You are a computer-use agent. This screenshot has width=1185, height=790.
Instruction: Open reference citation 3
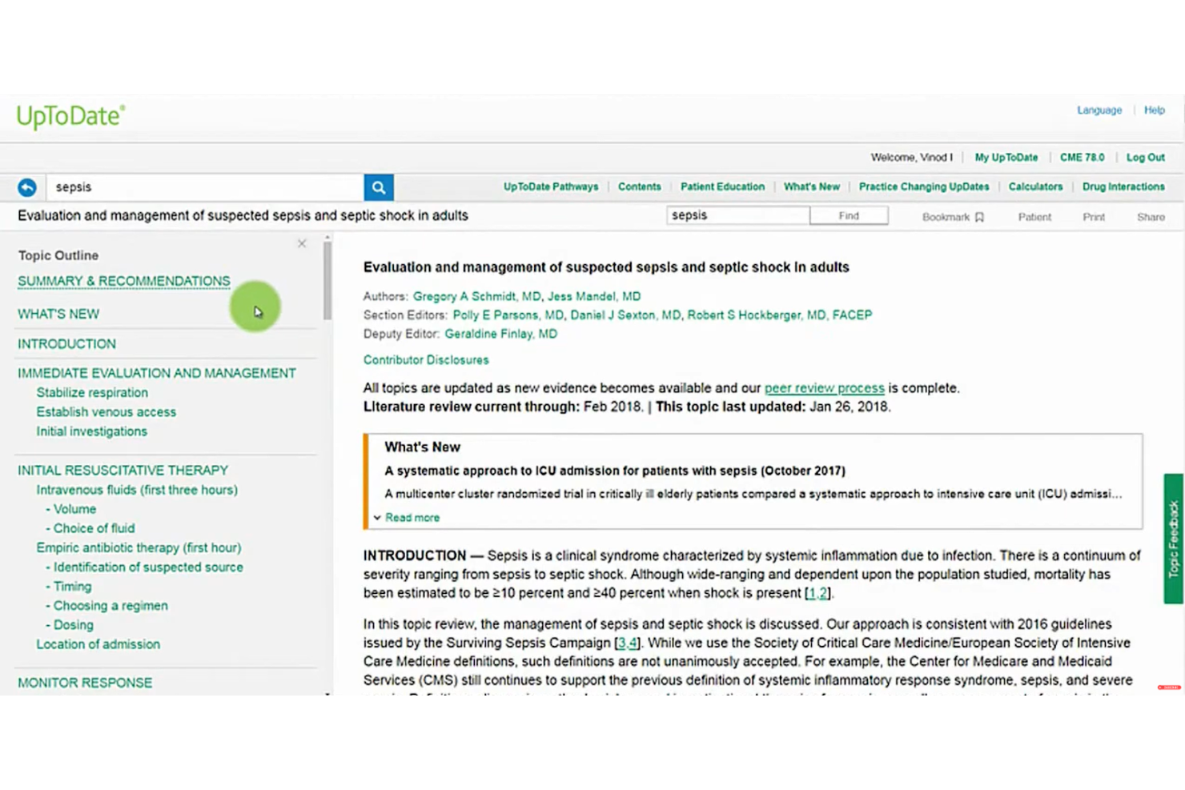622,643
